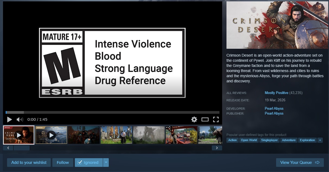Open foggy forest creature screenshot
The height and width of the screenshot is (172, 329).
pyautogui.click(x=149, y=135)
